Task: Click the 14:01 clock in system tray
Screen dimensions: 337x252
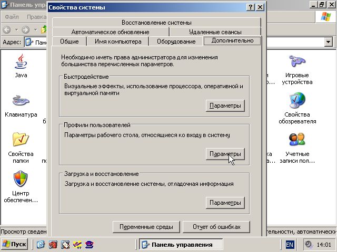Action: (324, 245)
